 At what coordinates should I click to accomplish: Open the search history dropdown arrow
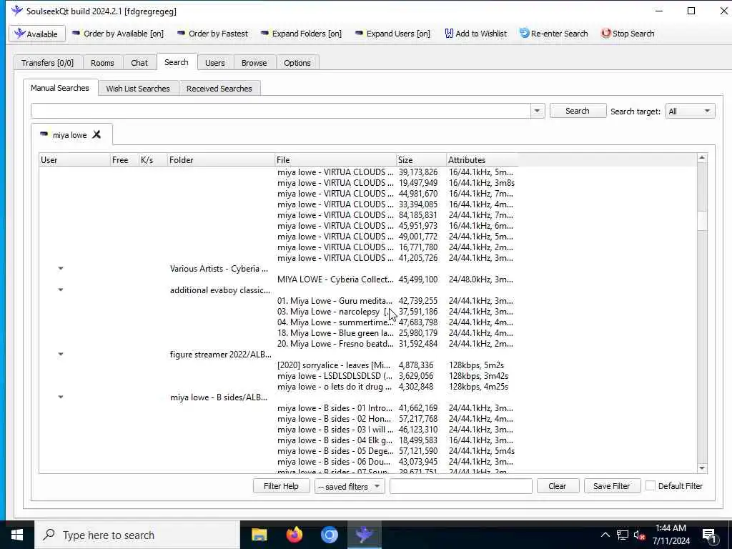pos(537,111)
